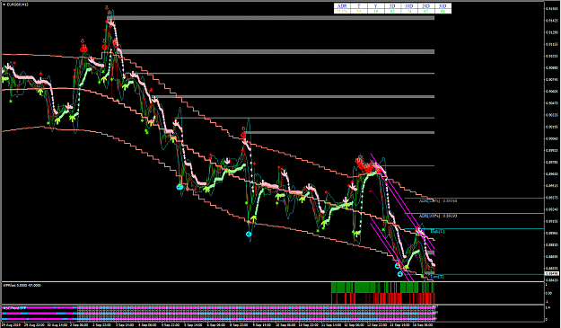Click the lower ADR level label ending 0.89193
This screenshot has width=561, height=328.
pos(438,216)
